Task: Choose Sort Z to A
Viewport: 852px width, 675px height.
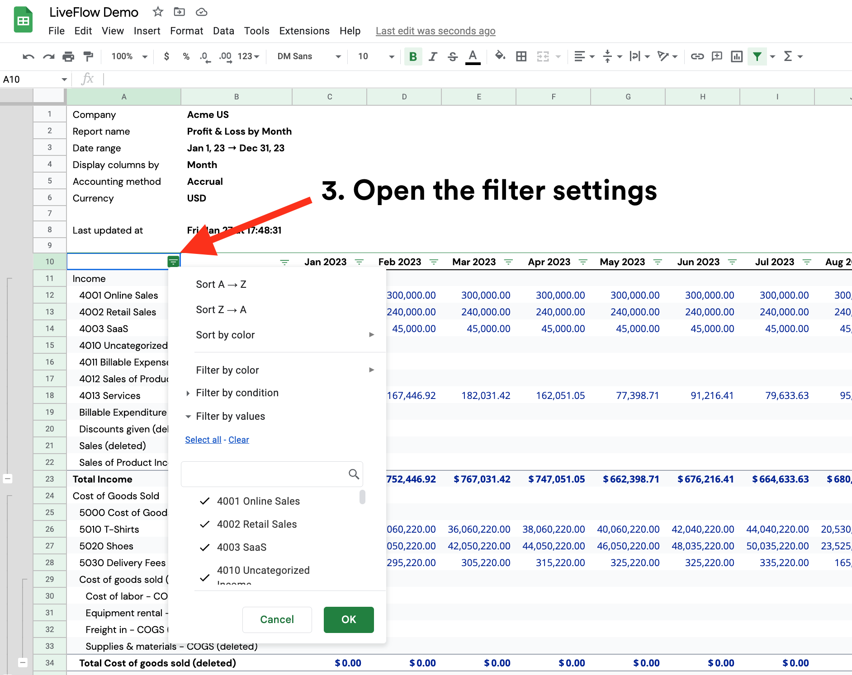Action: 277,309
